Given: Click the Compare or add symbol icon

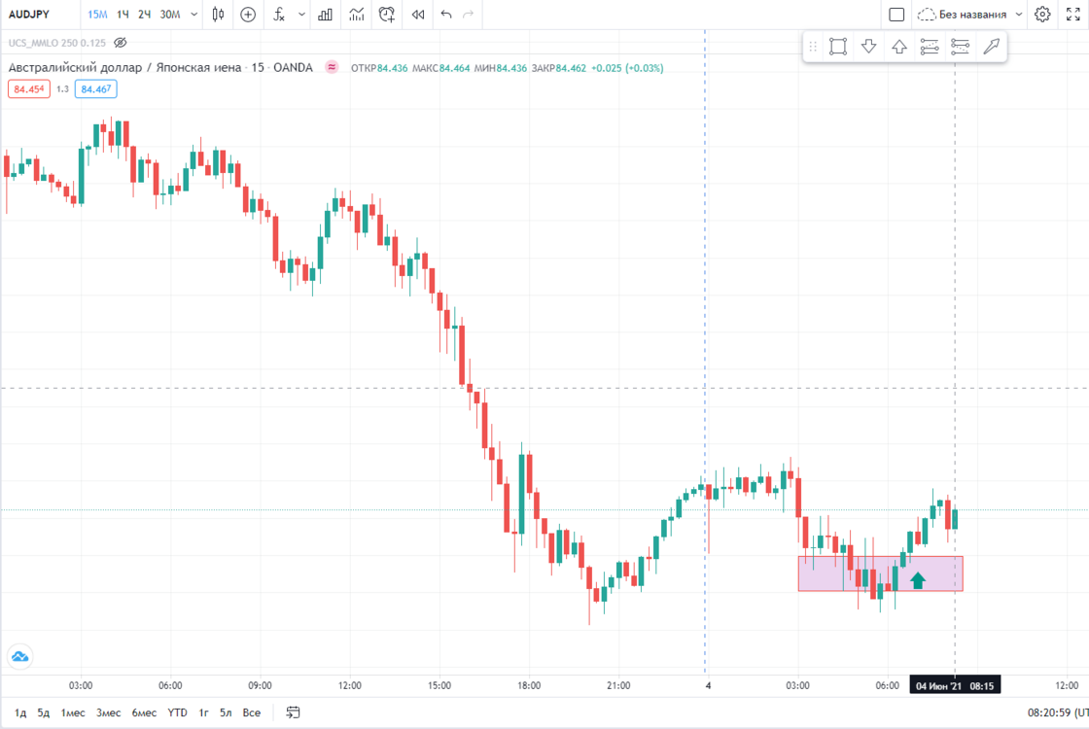Looking at the screenshot, I should coord(248,14).
